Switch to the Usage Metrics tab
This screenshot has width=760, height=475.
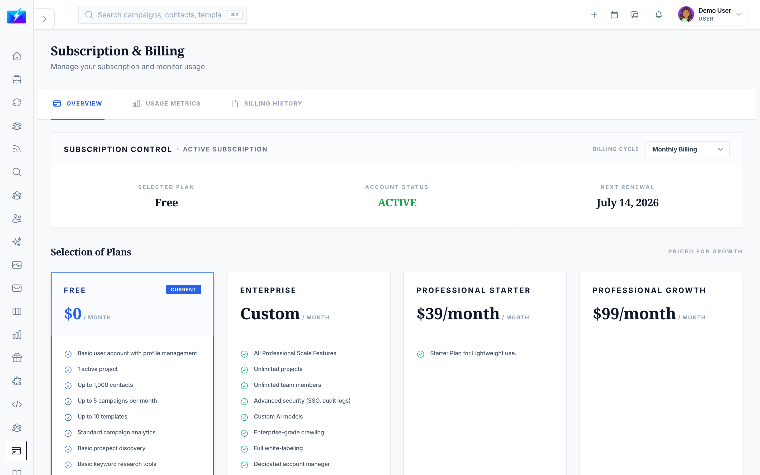click(167, 103)
